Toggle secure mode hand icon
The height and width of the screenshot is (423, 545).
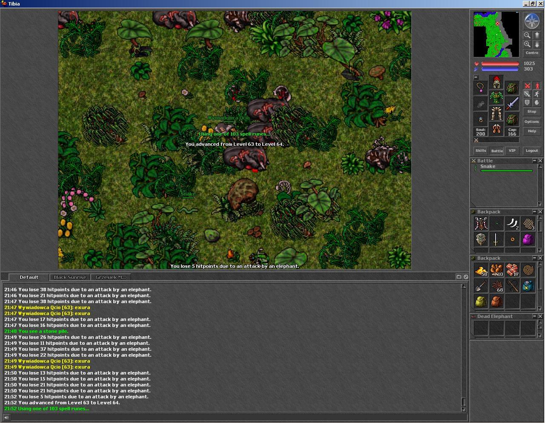(x=537, y=102)
